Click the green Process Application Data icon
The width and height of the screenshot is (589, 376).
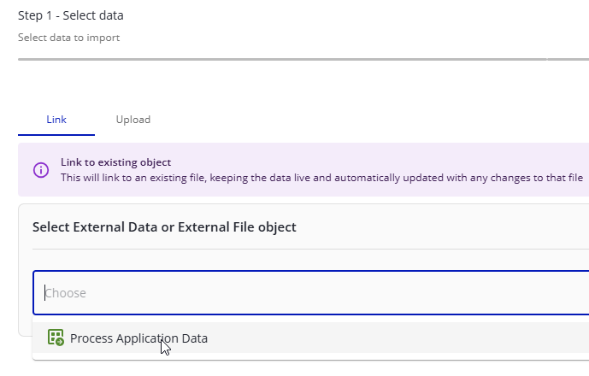(x=56, y=338)
